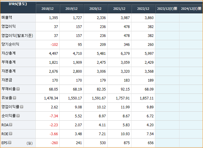
Task: Click EPS value 656 for 2022/12
Action: pyautogui.click(x=151, y=143)
